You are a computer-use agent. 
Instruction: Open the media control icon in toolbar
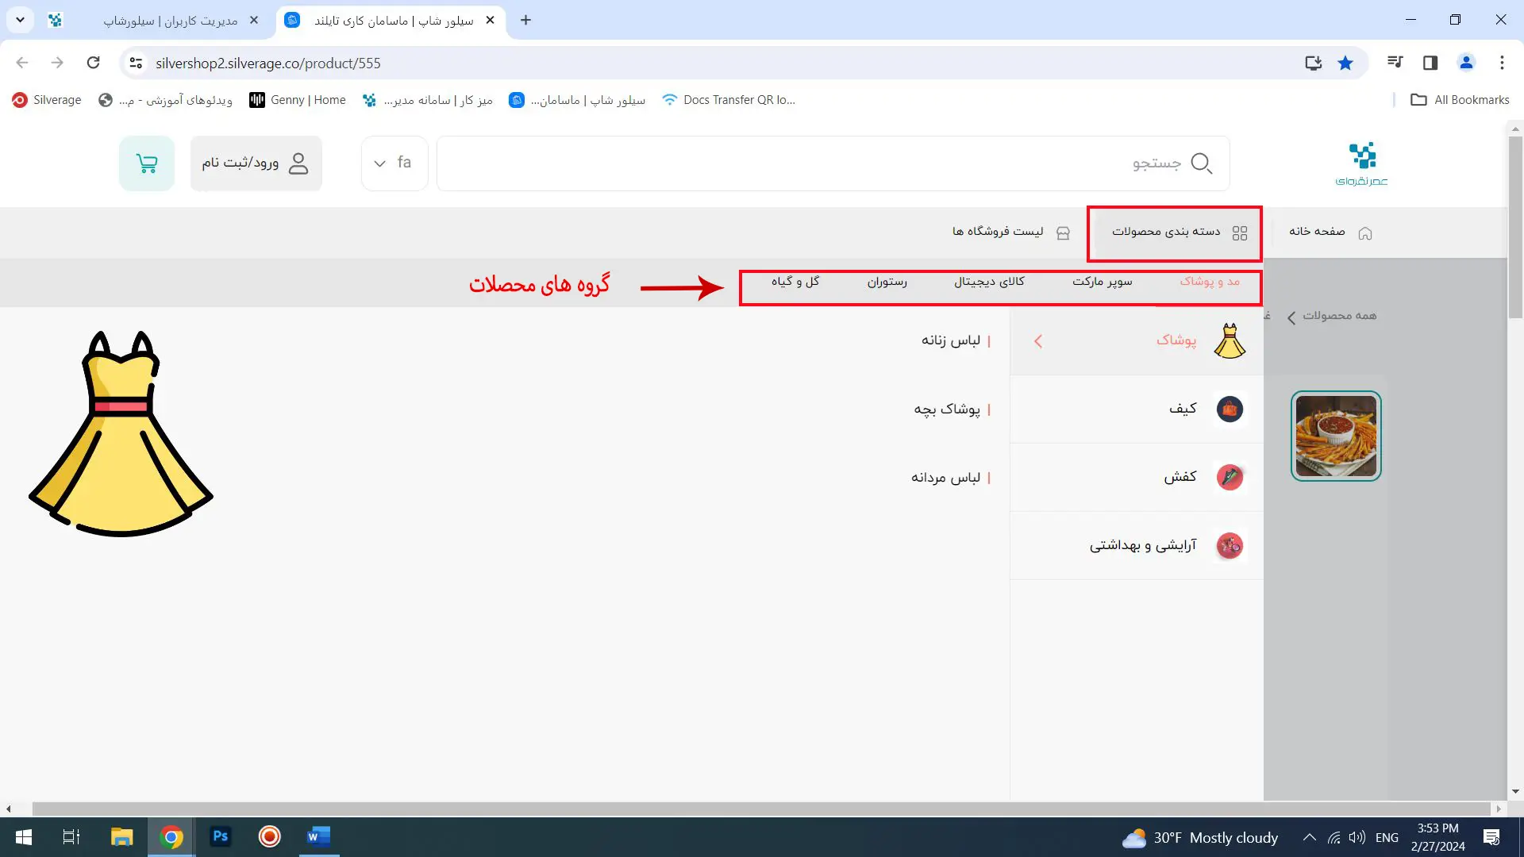[x=1395, y=63]
